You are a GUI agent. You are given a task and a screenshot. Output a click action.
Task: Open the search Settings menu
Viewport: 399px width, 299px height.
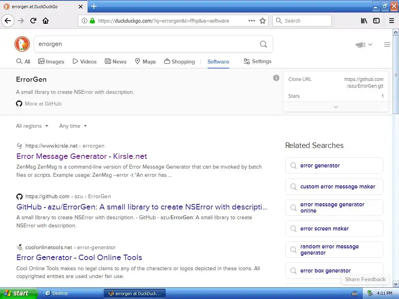click(258, 61)
